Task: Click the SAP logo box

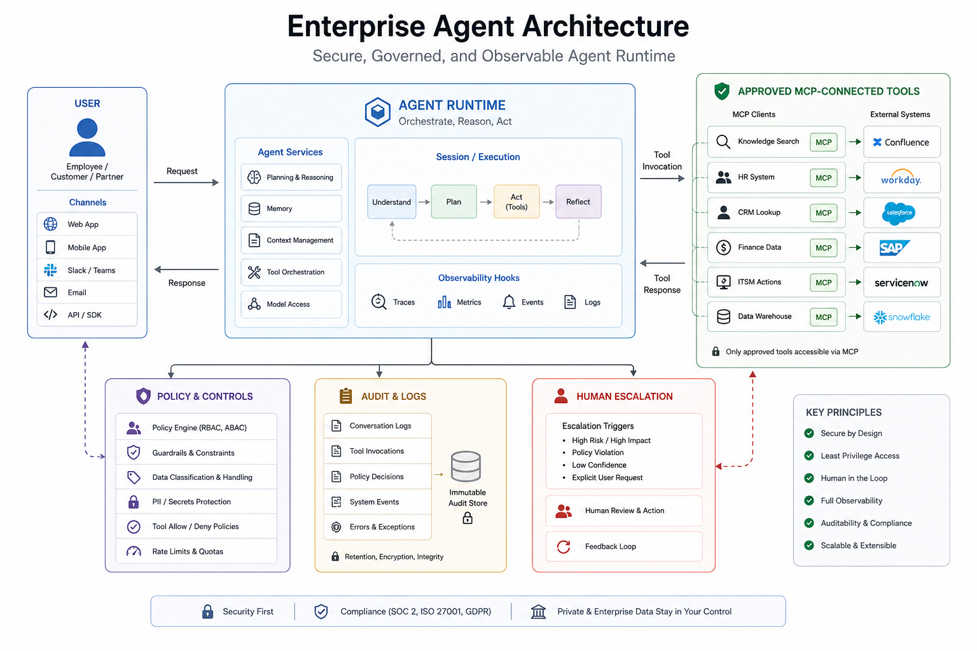Action: click(902, 248)
